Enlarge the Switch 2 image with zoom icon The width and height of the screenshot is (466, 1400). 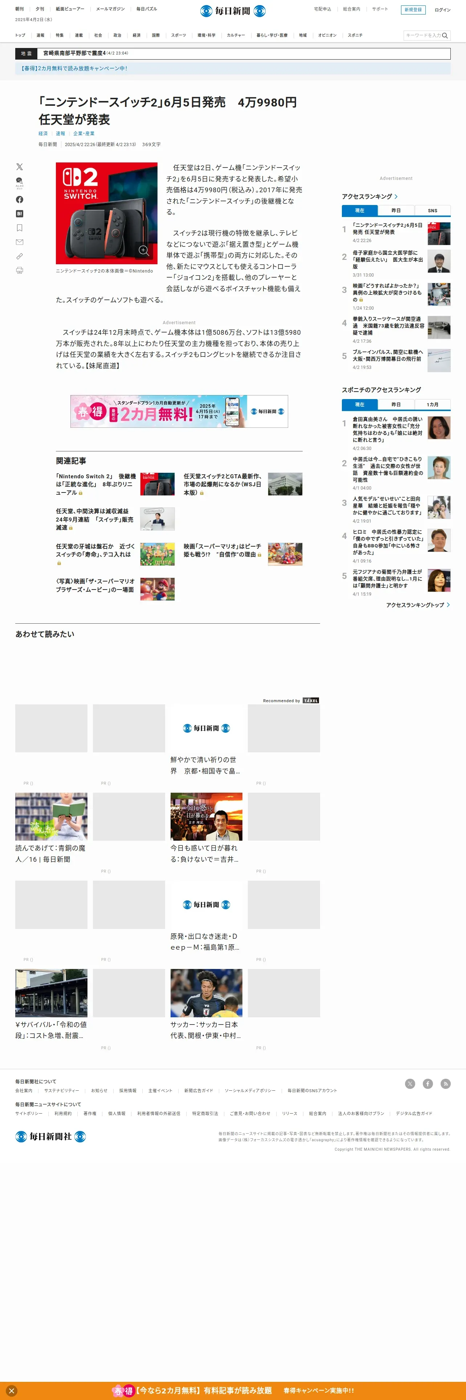tap(144, 250)
